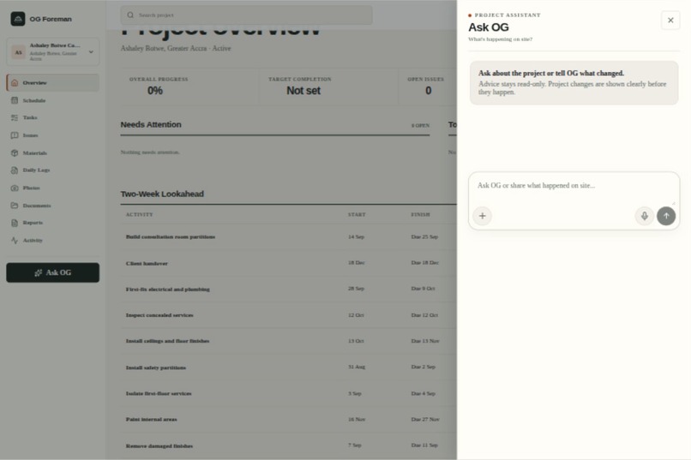Go to the Tasks page
This screenshot has height=460, width=691.
click(x=52, y=117)
